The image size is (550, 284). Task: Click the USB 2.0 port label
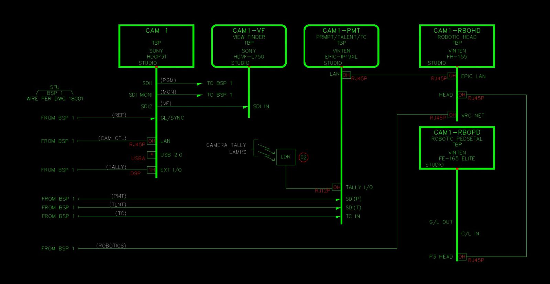(x=171, y=155)
